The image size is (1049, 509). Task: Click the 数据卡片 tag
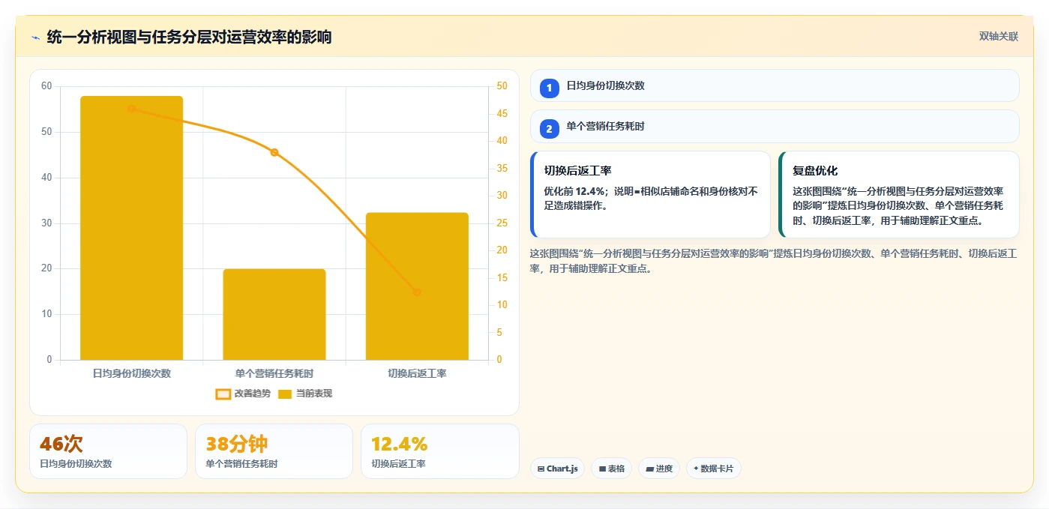tap(714, 469)
